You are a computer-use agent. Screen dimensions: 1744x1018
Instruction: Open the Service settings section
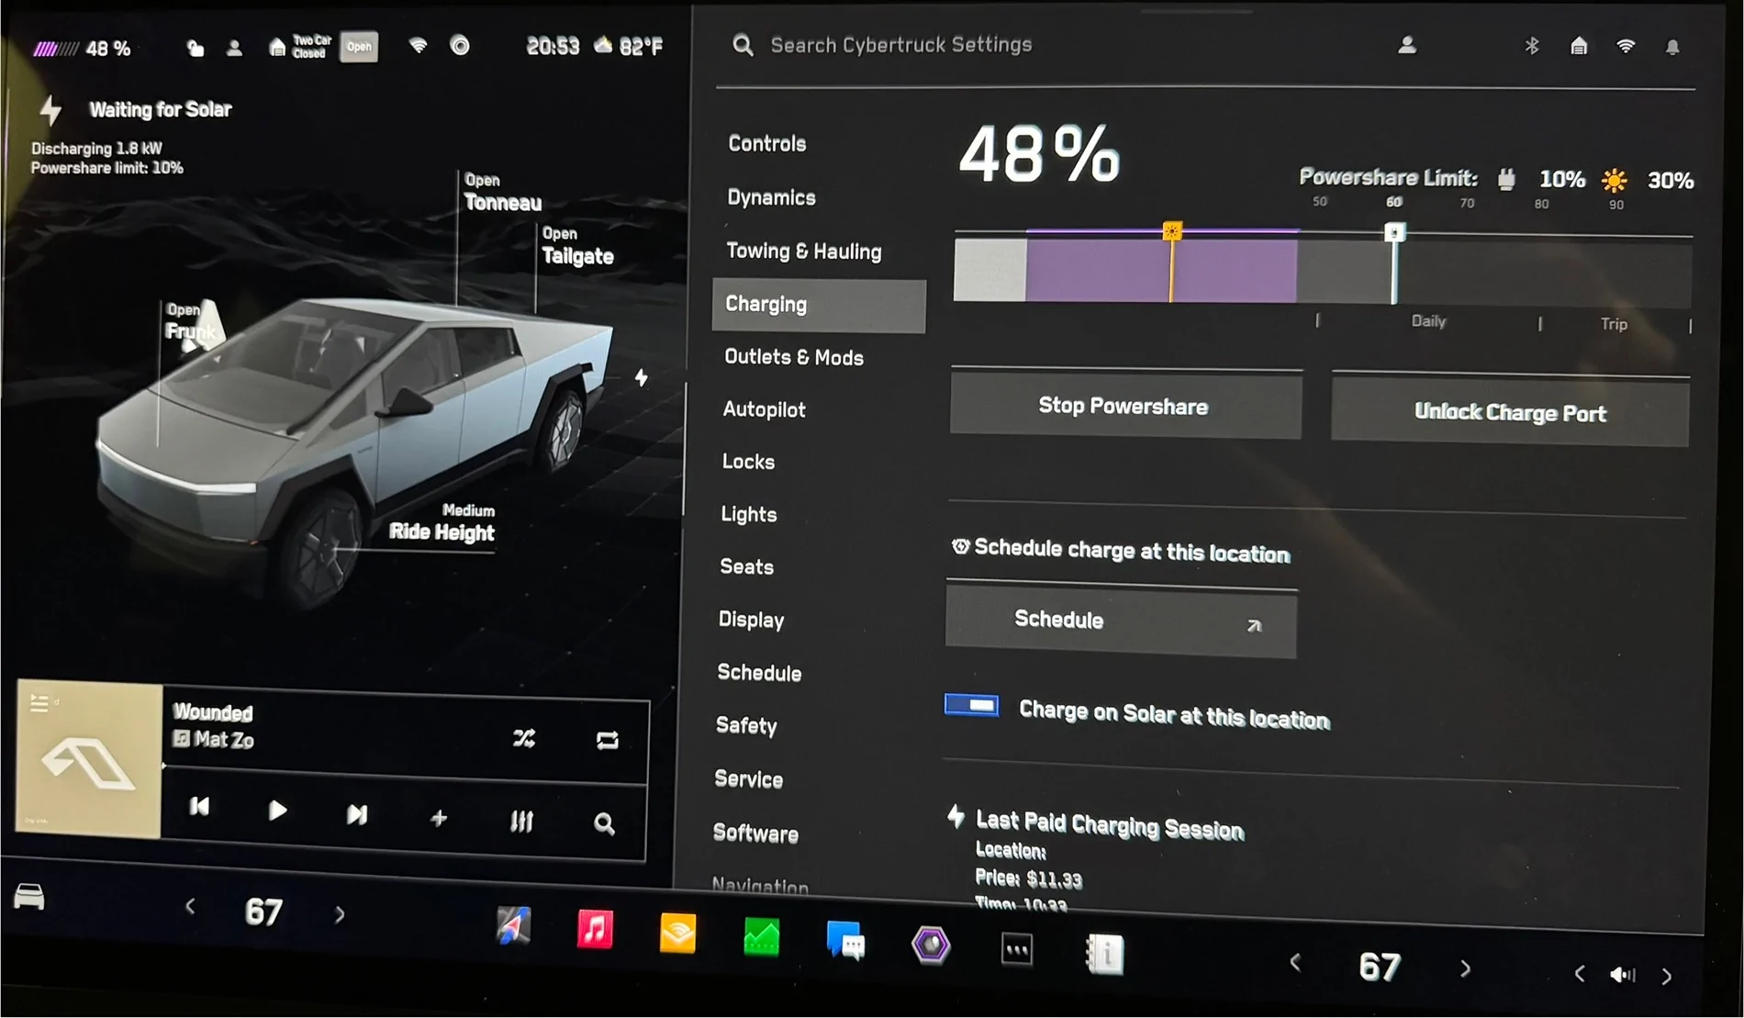[x=748, y=779]
